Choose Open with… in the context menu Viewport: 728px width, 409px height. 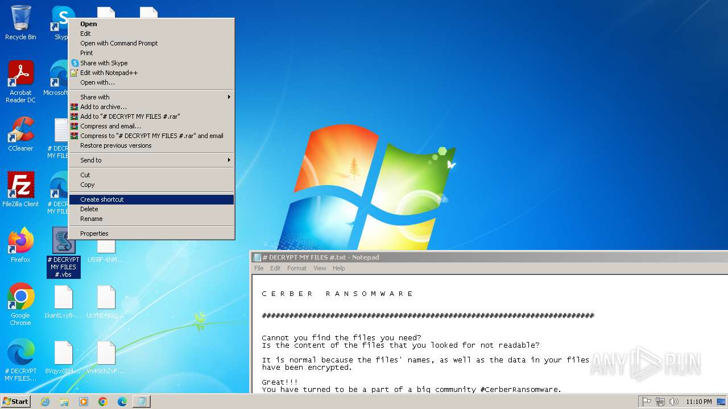point(151,82)
